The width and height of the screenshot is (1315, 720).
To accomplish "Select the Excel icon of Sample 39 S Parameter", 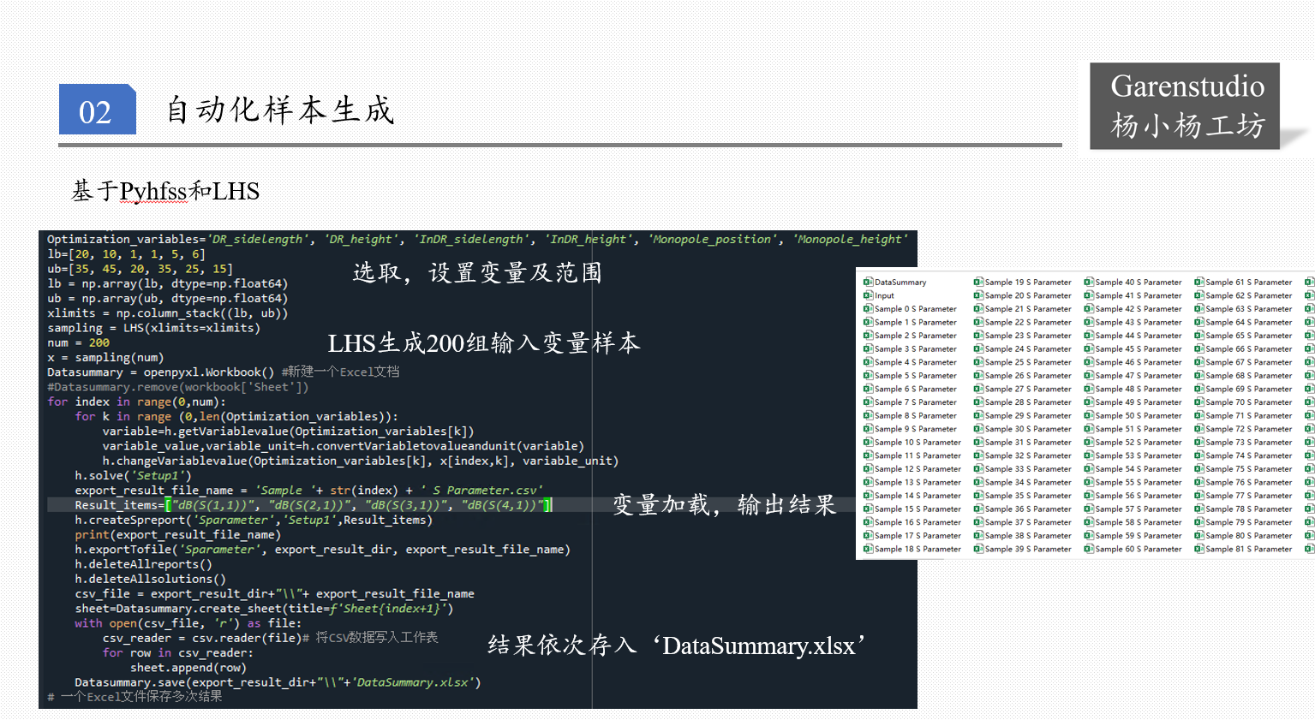I will (978, 550).
